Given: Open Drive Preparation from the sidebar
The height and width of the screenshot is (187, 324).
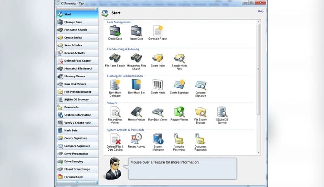Looking at the screenshot, I should point(77,154).
